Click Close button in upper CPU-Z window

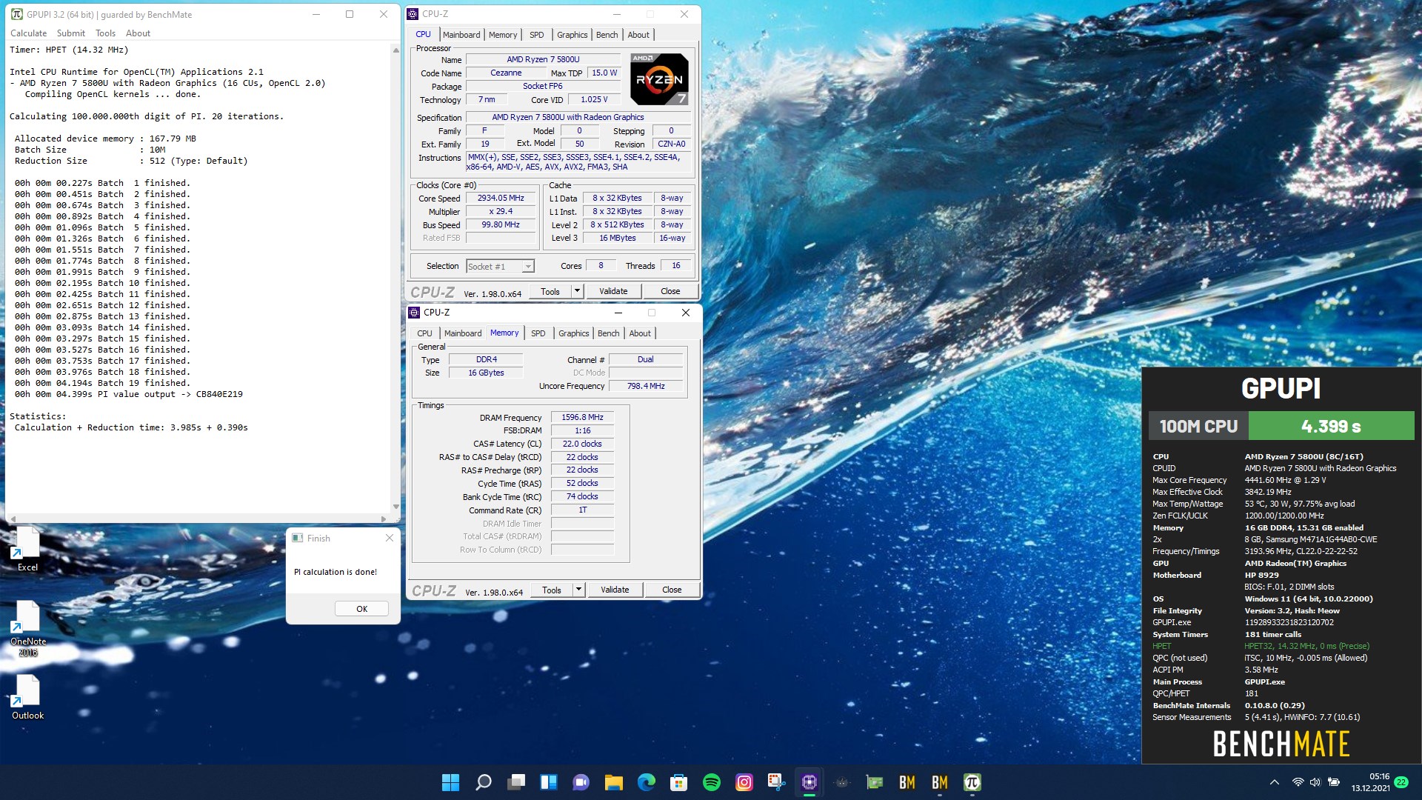tap(670, 291)
